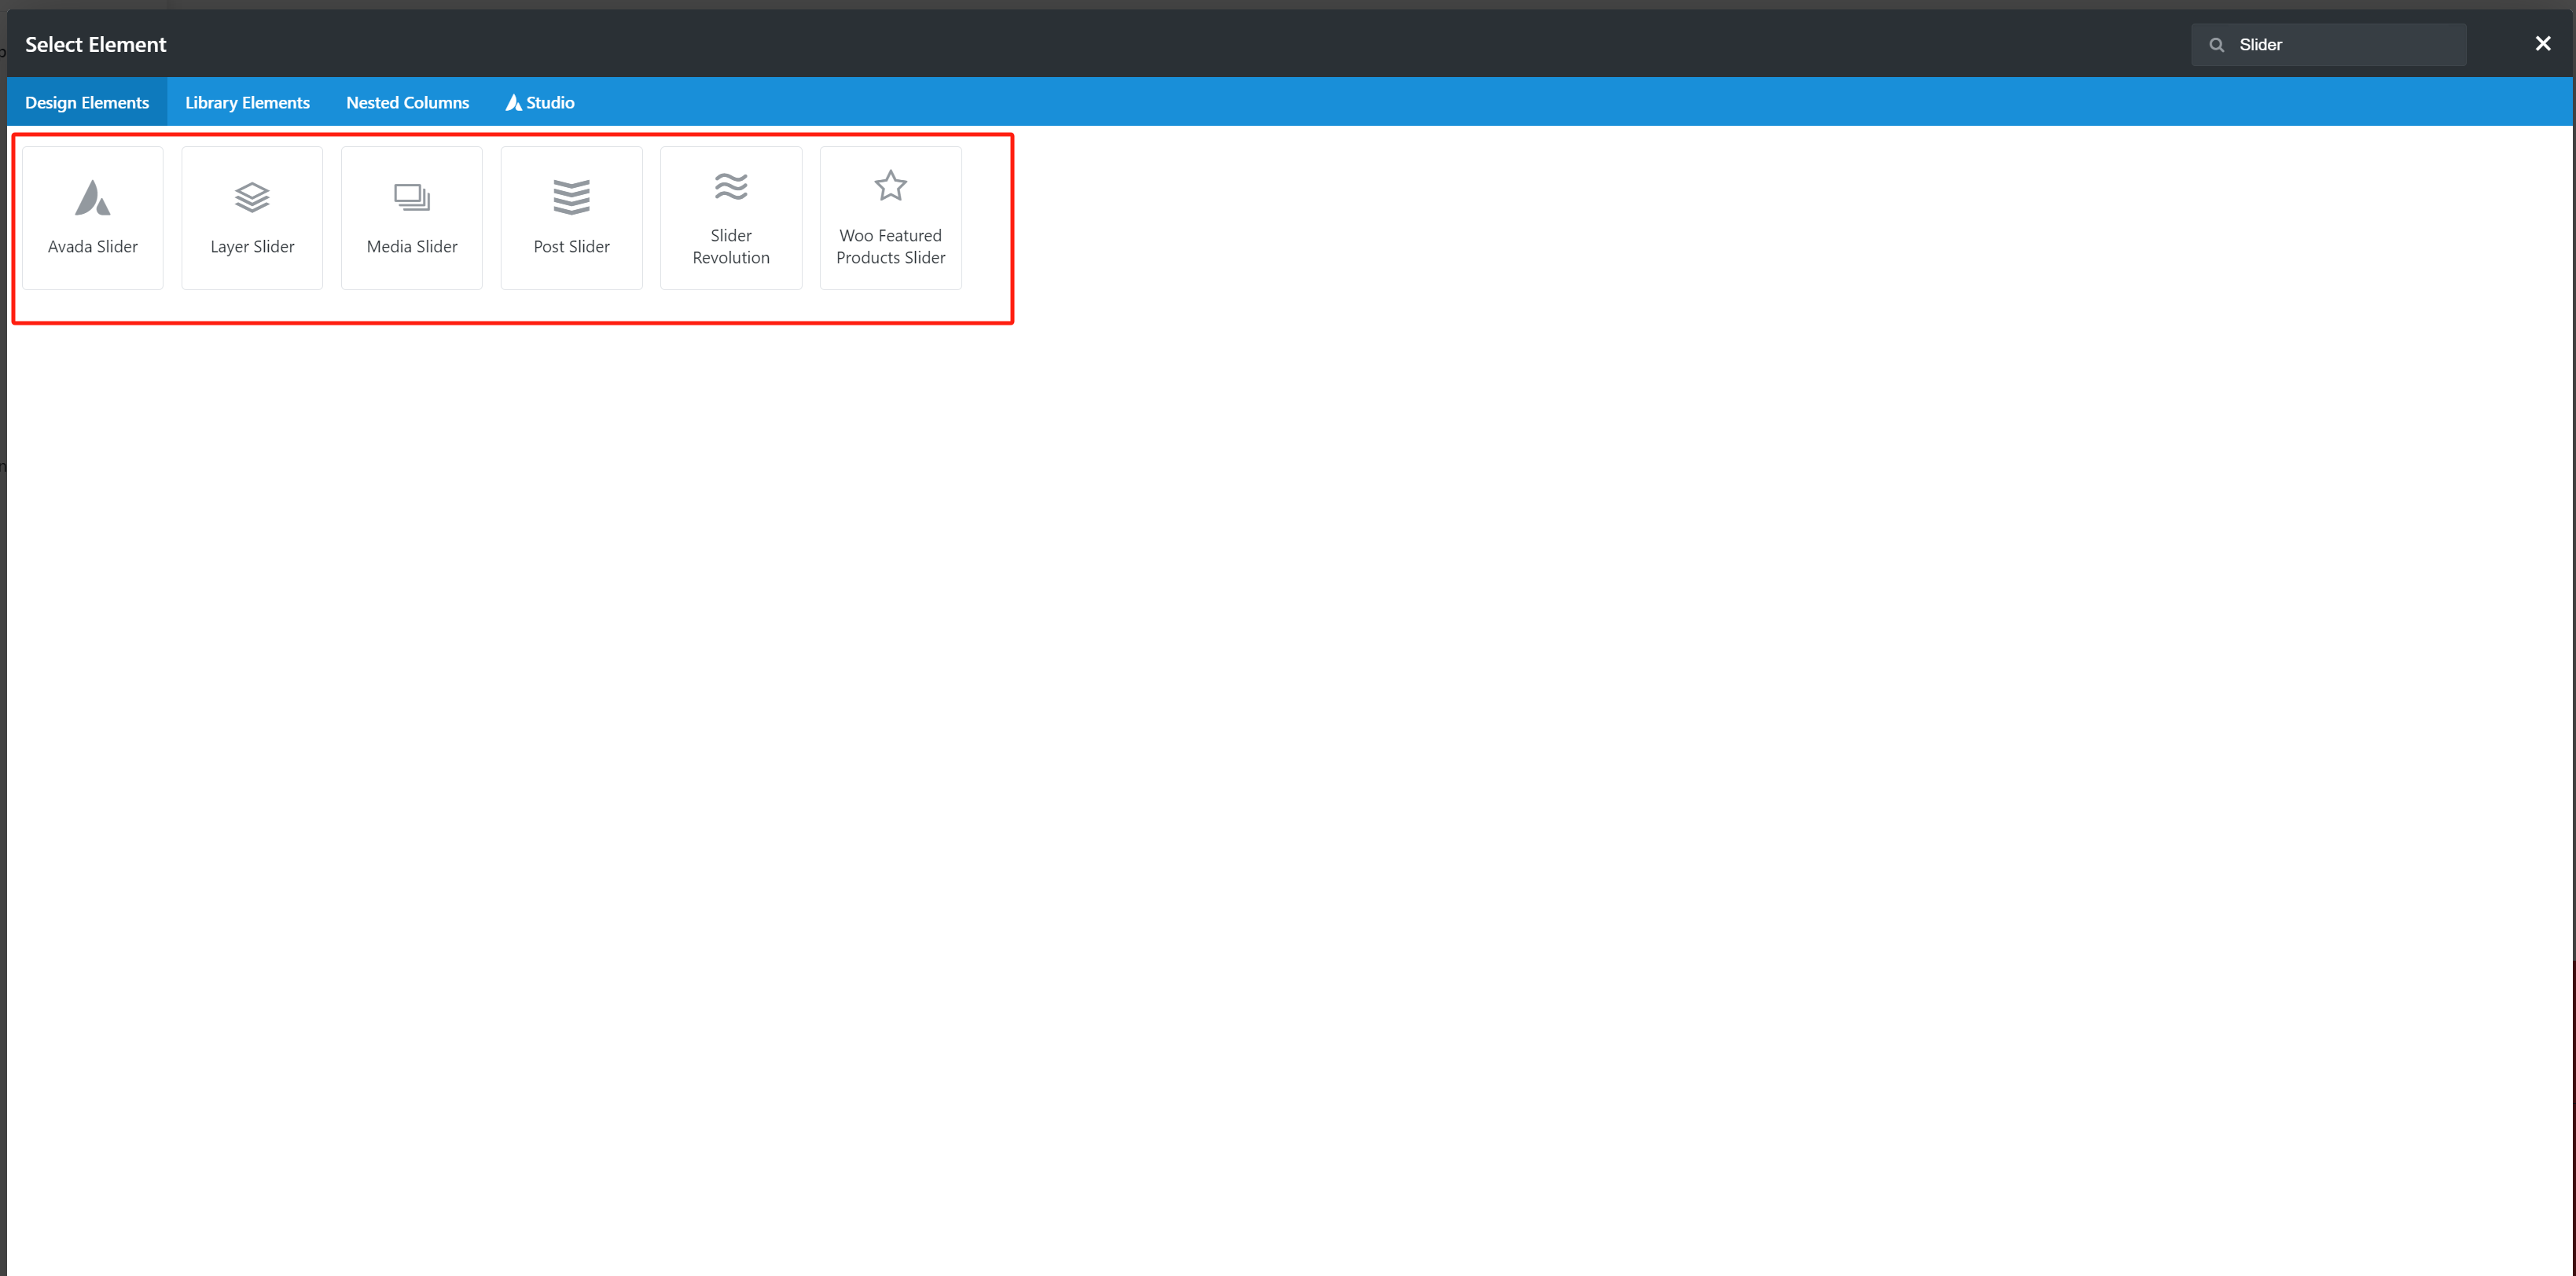The image size is (2576, 1276).
Task: Select the Avada Slider element
Action: [92, 217]
